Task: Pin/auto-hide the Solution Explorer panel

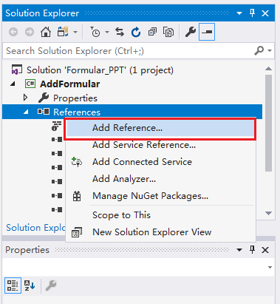Action: 252,13
